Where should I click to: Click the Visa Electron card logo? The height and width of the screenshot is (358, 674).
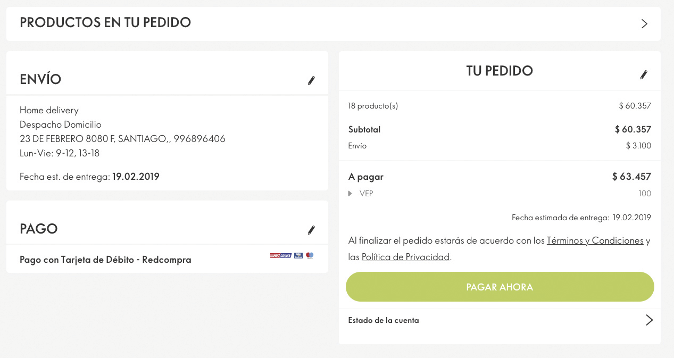pyautogui.click(x=298, y=256)
